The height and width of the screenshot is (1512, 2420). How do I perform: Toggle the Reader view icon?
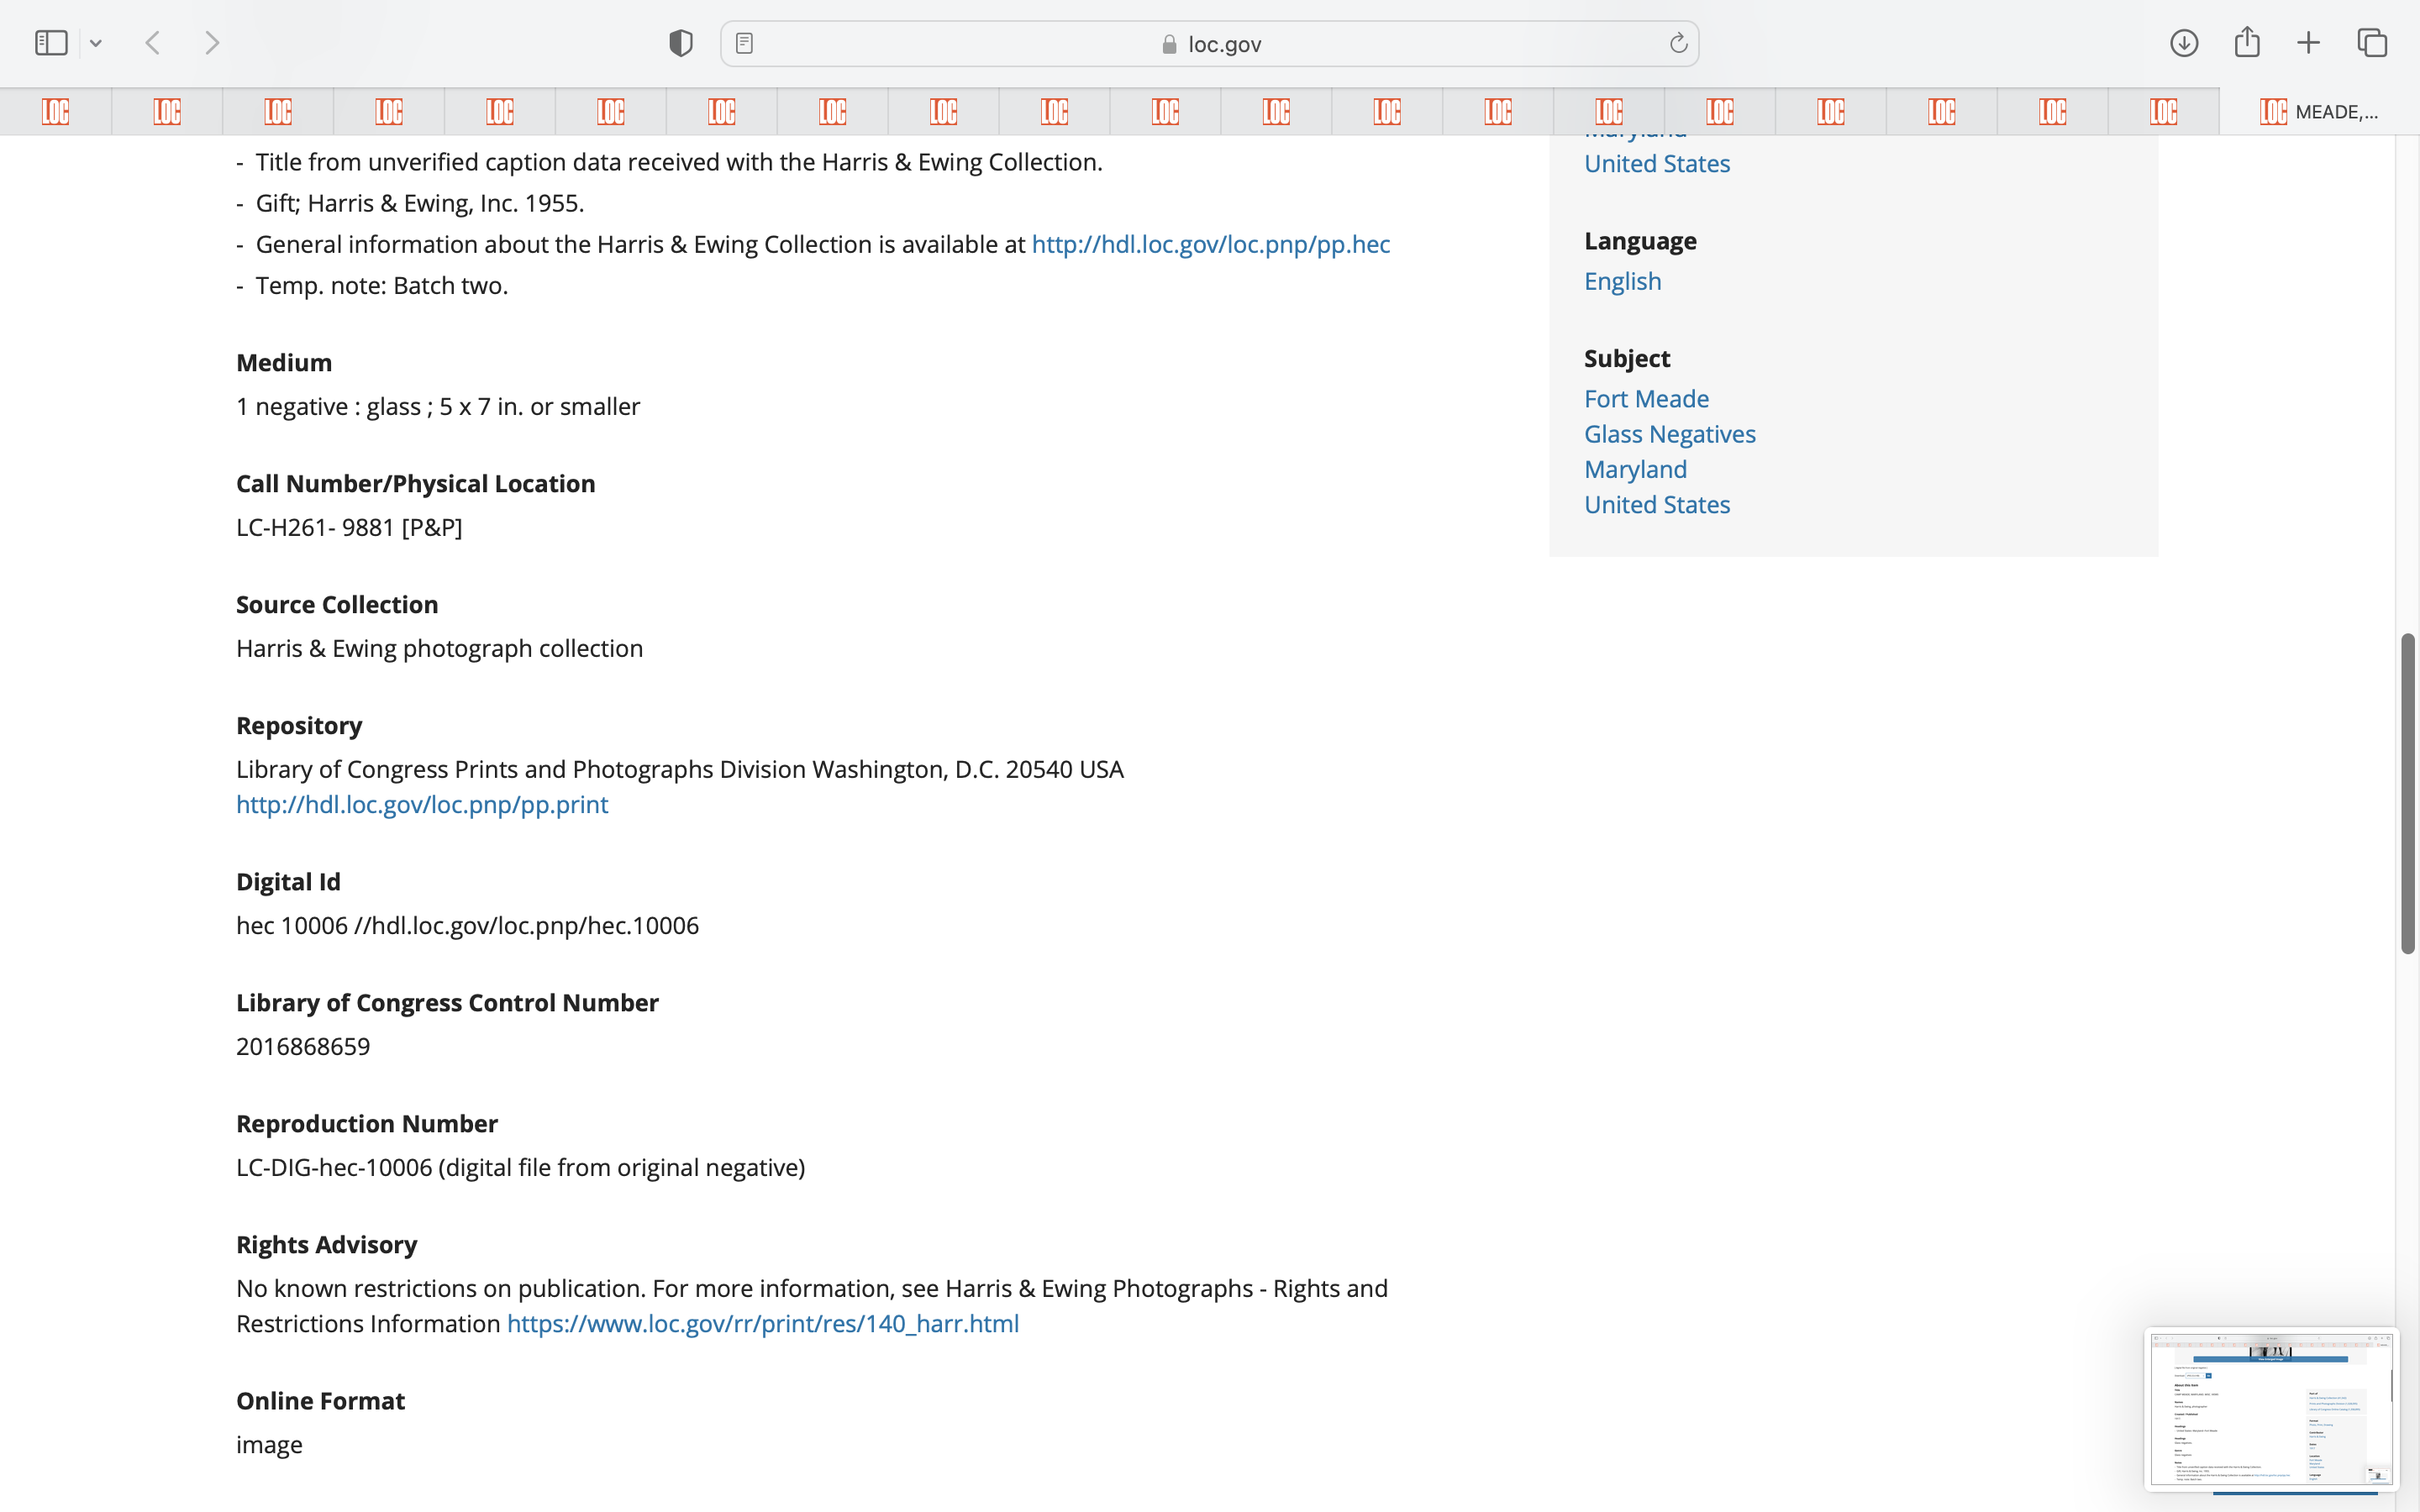tap(744, 43)
